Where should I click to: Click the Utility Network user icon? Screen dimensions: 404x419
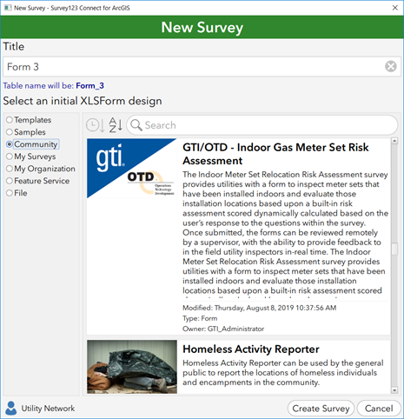click(11, 408)
